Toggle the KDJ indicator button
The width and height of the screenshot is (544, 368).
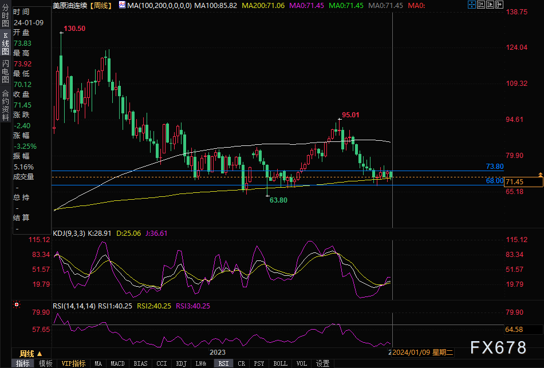pos(181,363)
